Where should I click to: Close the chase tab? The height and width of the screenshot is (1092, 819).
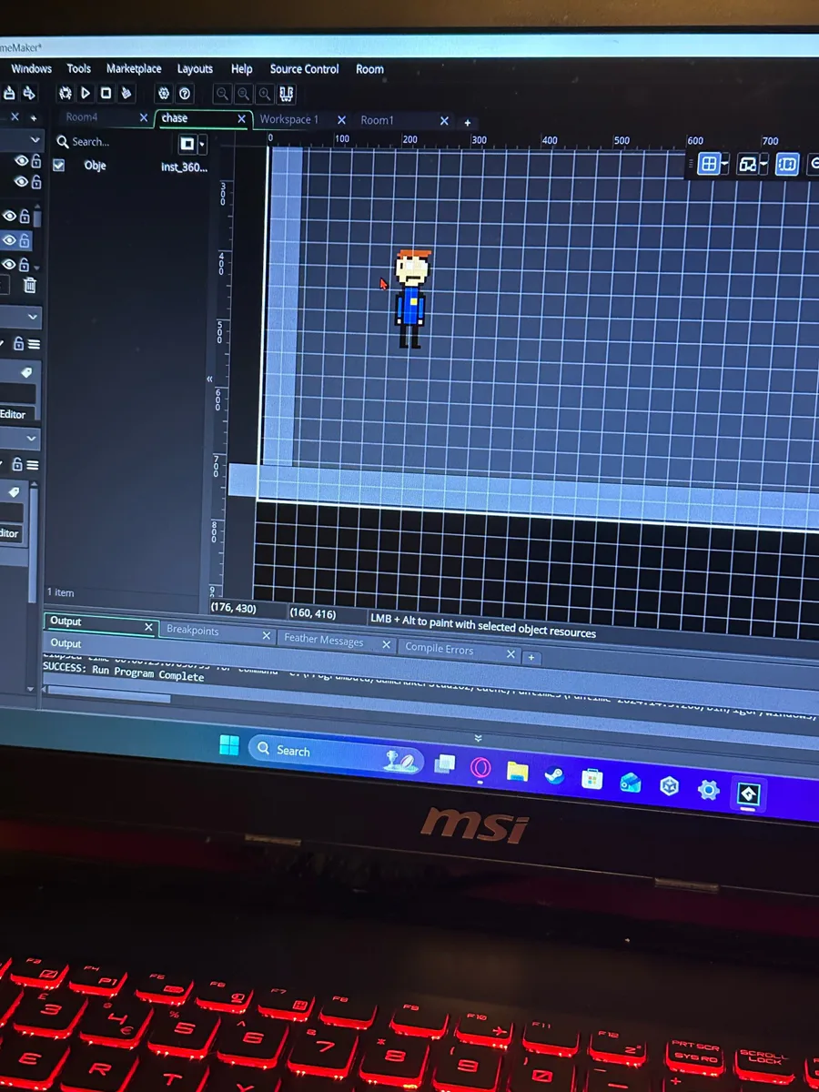(x=241, y=119)
